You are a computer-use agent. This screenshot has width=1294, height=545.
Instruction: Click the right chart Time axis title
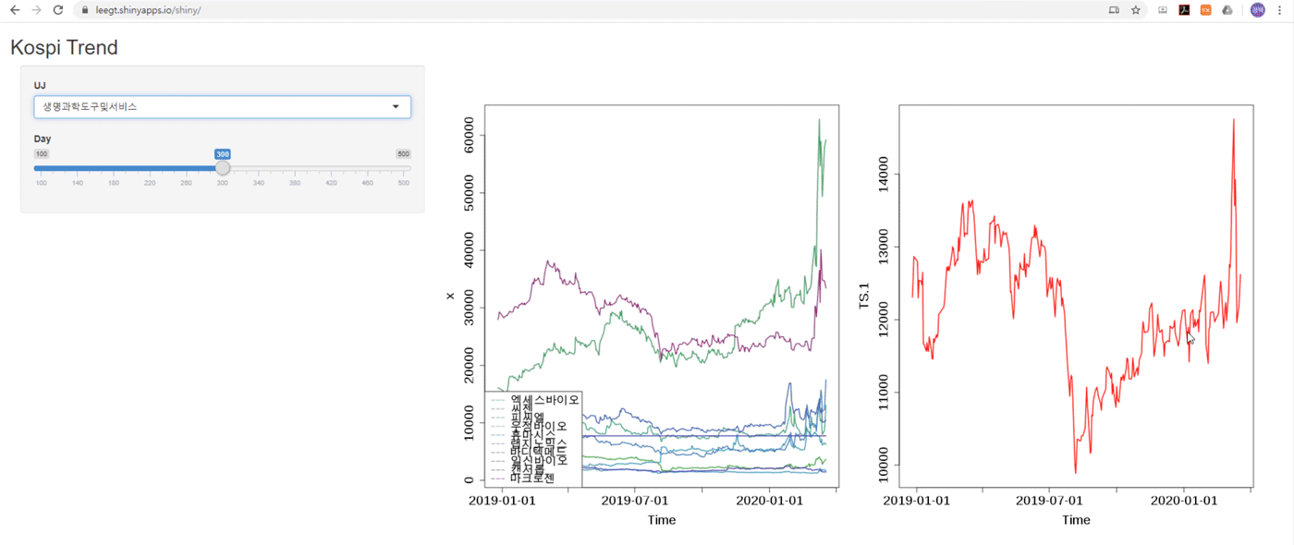[1076, 520]
